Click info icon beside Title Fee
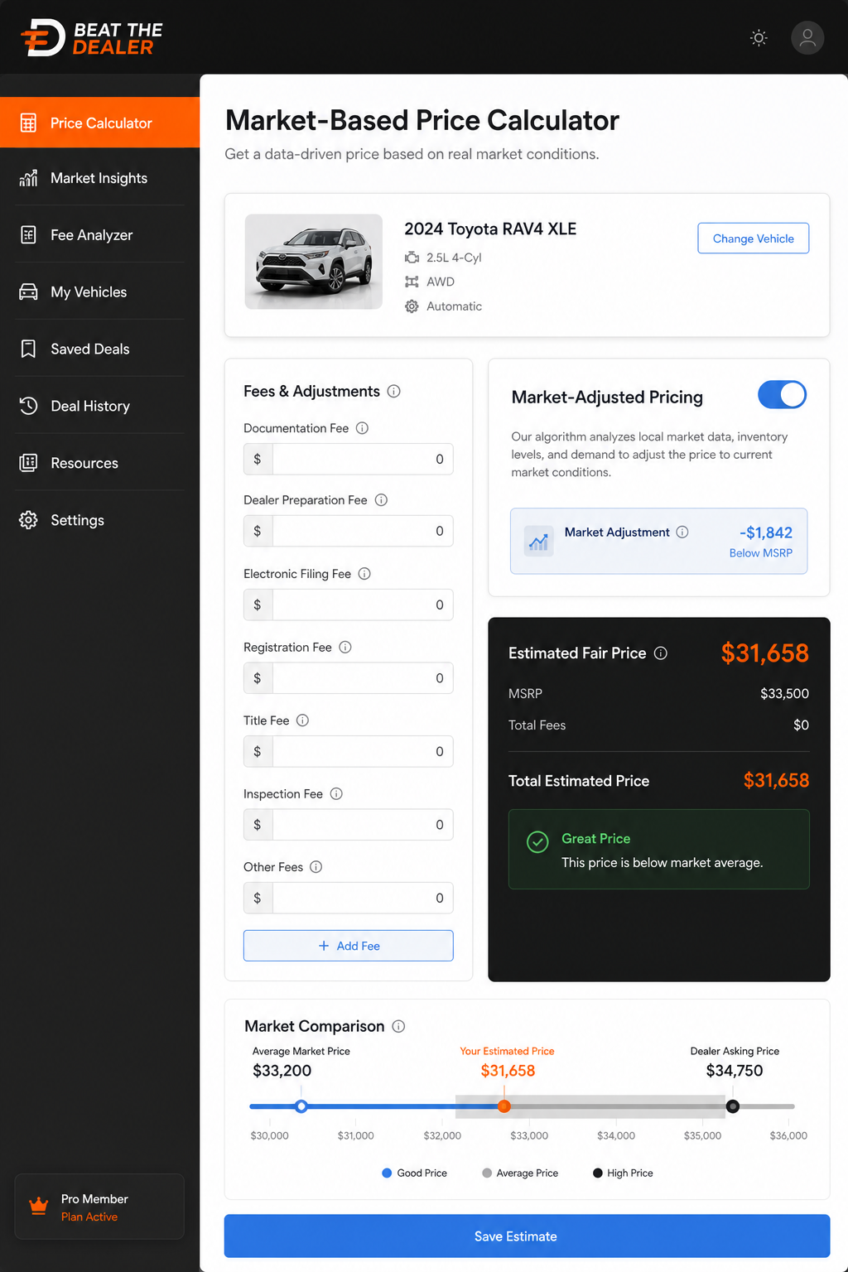Viewport: 848px width, 1272px height. pos(302,720)
